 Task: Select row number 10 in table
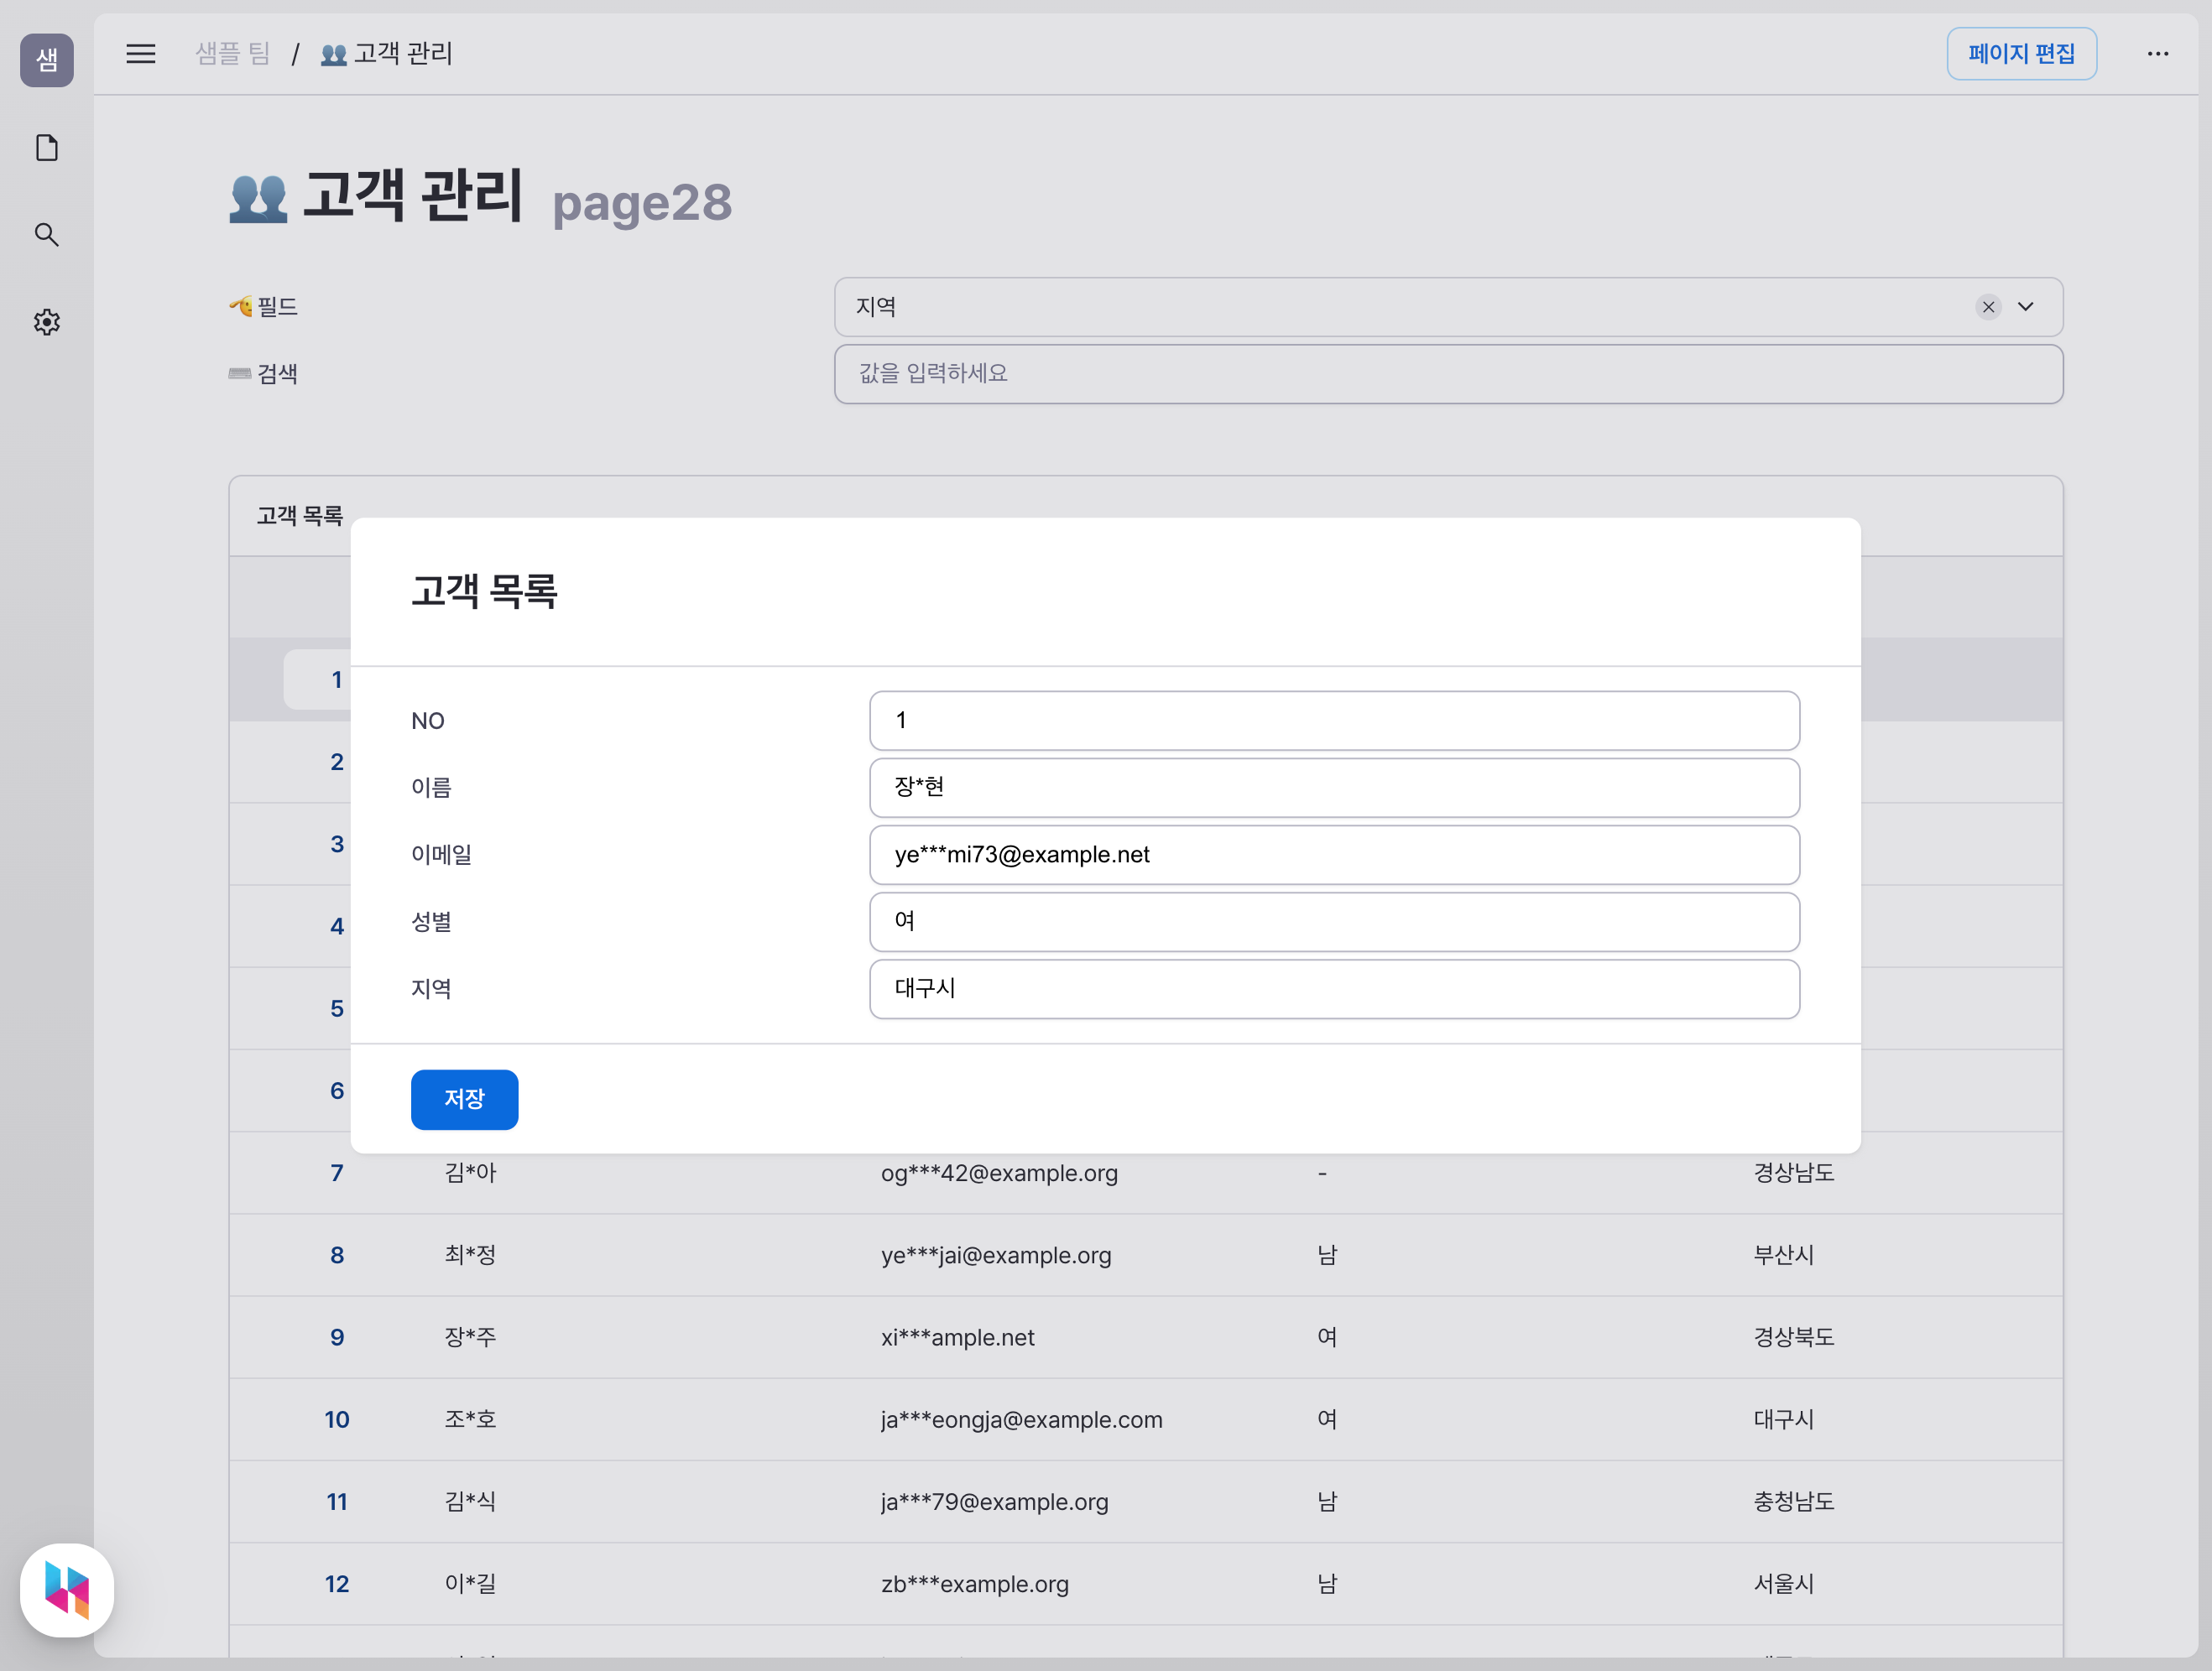[337, 1419]
